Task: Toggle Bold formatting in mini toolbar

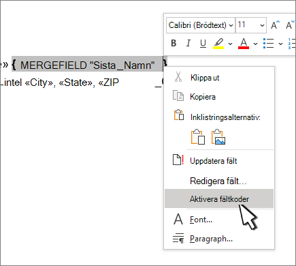Action: pyautogui.click(x=174, y=43)
